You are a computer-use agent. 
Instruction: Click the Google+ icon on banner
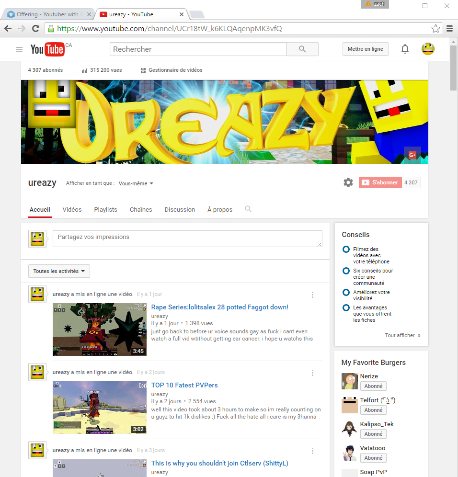(x=412, y=155)
